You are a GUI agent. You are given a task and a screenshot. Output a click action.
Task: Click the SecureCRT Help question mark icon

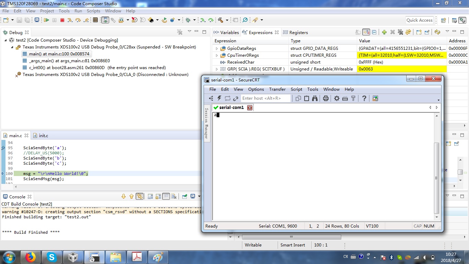coord(364,98)
